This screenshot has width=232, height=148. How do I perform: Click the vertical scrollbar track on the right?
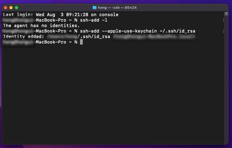227,82
